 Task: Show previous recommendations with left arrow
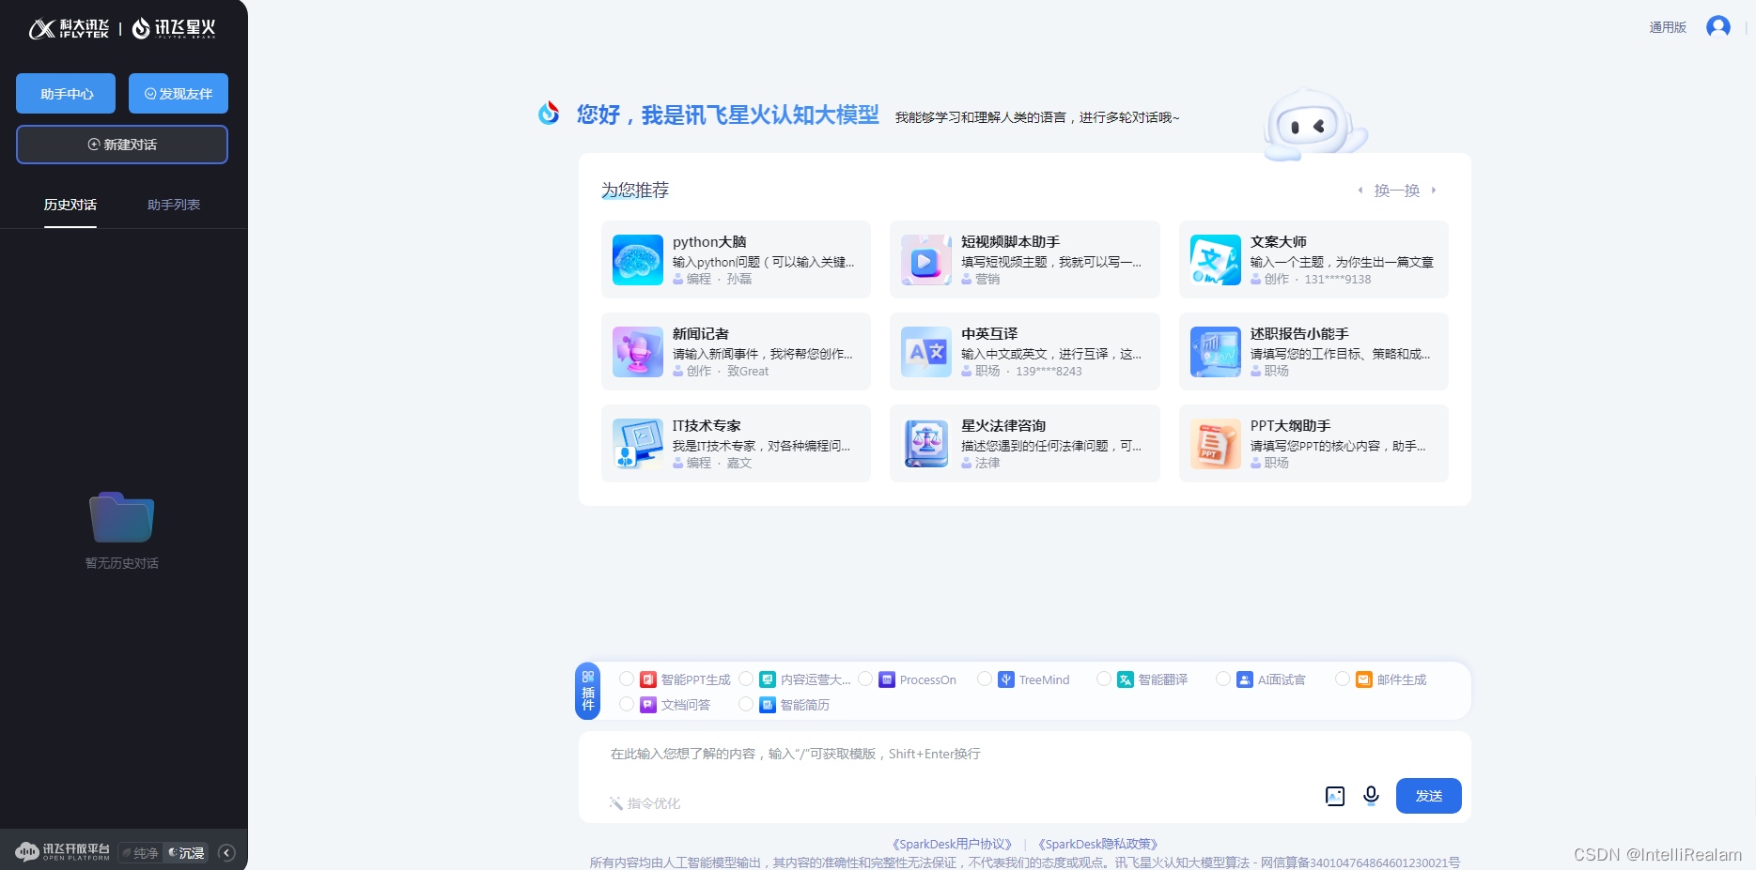click(x=1360, y=191)
